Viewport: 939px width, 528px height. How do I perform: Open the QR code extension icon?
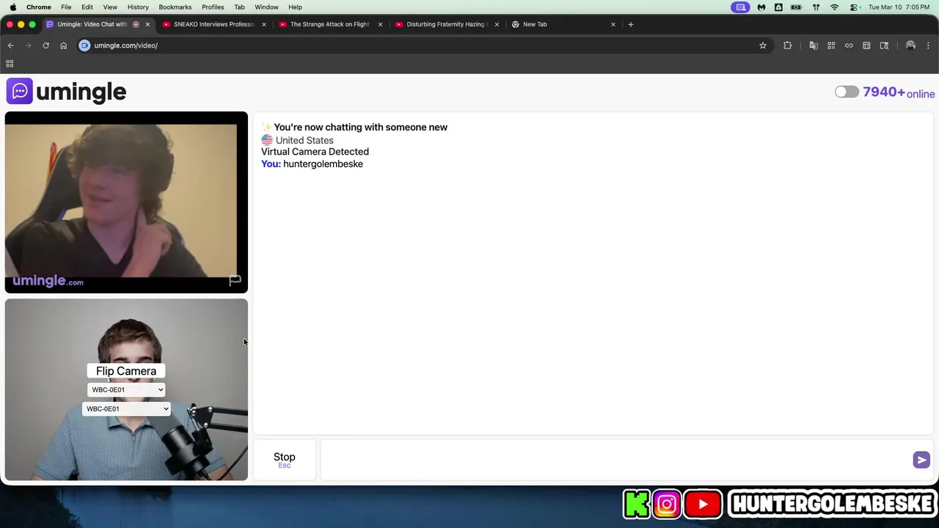coord(831,45)
